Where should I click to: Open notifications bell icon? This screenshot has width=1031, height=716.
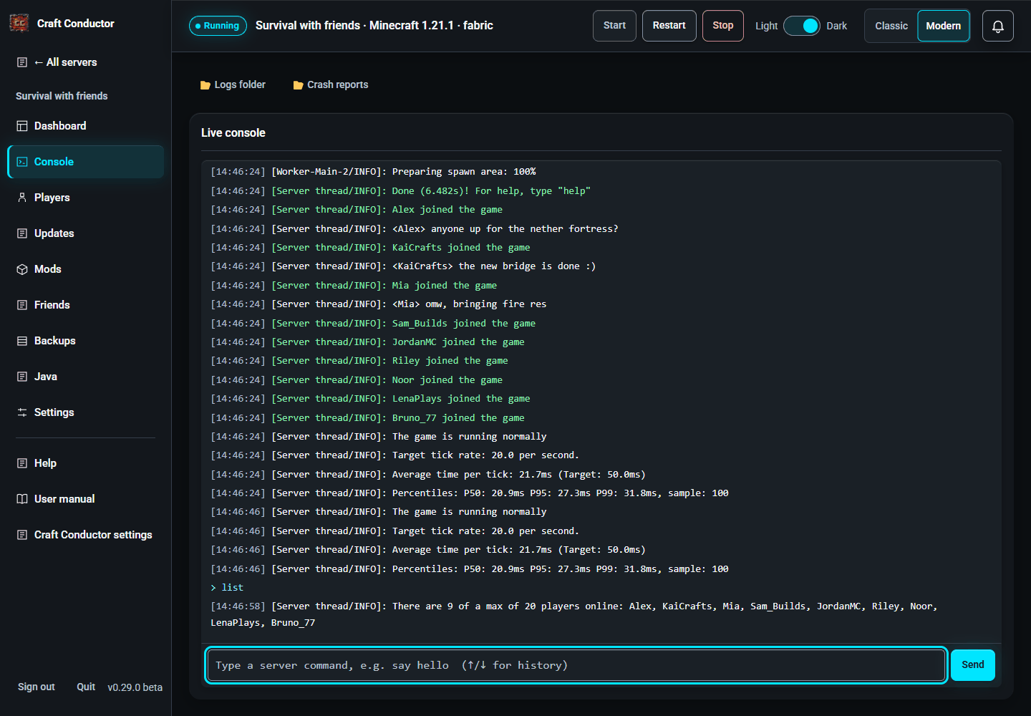(997, 26)
